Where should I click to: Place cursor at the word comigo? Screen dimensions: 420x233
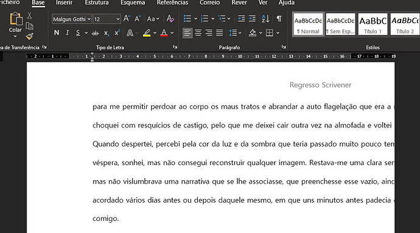coord(105,218)
